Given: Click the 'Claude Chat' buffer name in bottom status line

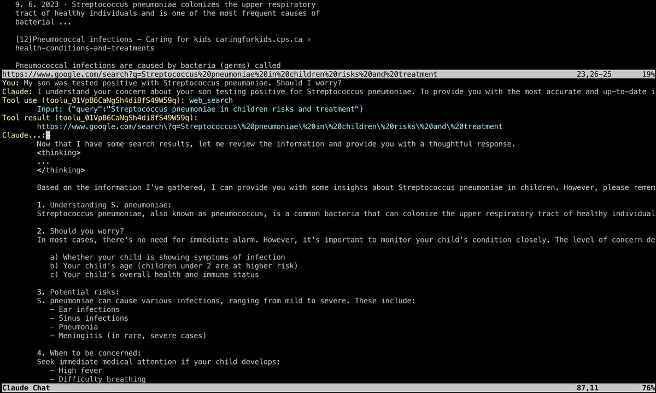Looking at the screenshot, I should point(26,388).
